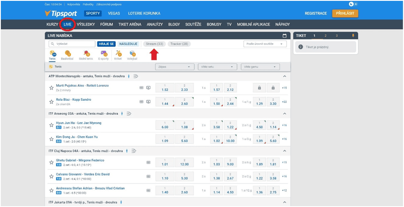The image size is (404, 207).
Task: Select the Volejbal sport icon
Action: click(132, 55)
